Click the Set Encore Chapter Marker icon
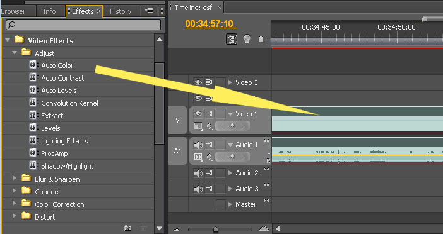 pyautogui.click(x=247, y=39)
